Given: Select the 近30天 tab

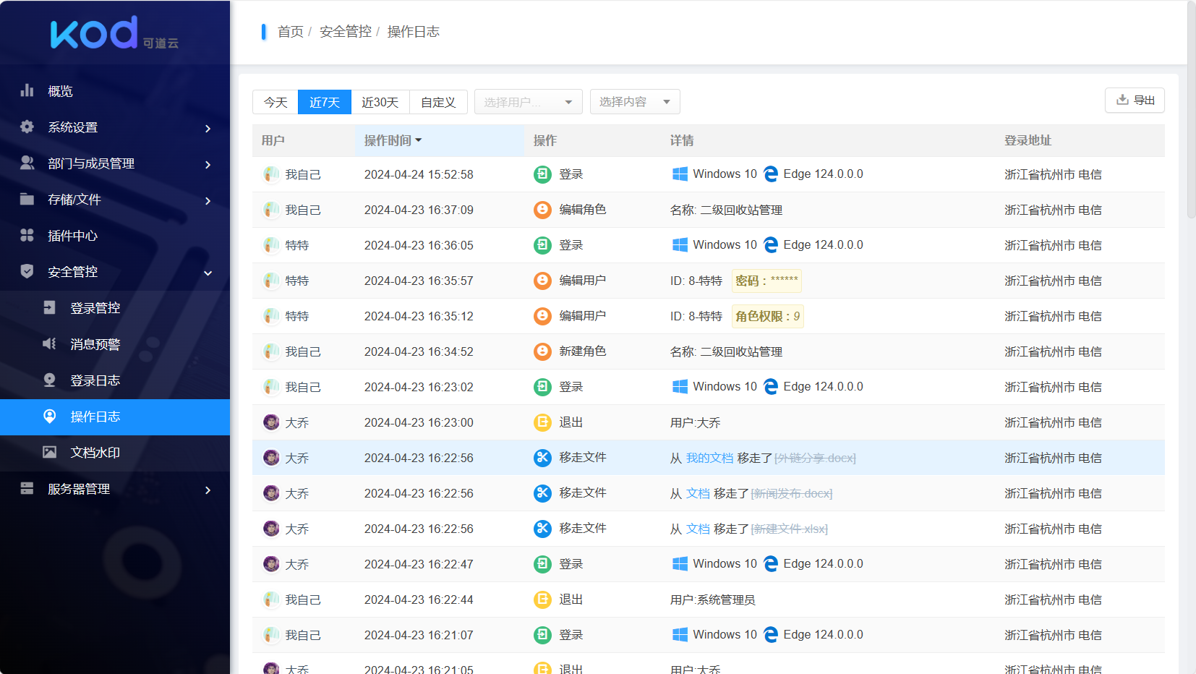Looking at the screenshot, I should (380, 102).
